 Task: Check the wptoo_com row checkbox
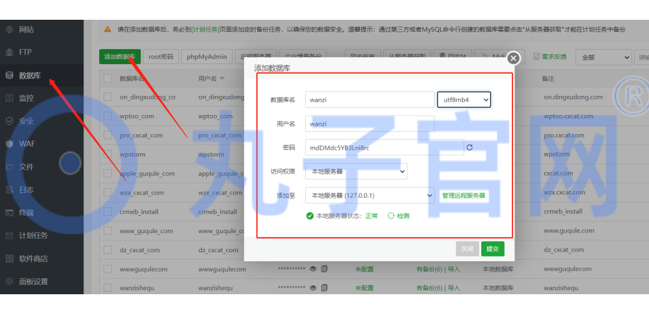click(108, 116)
